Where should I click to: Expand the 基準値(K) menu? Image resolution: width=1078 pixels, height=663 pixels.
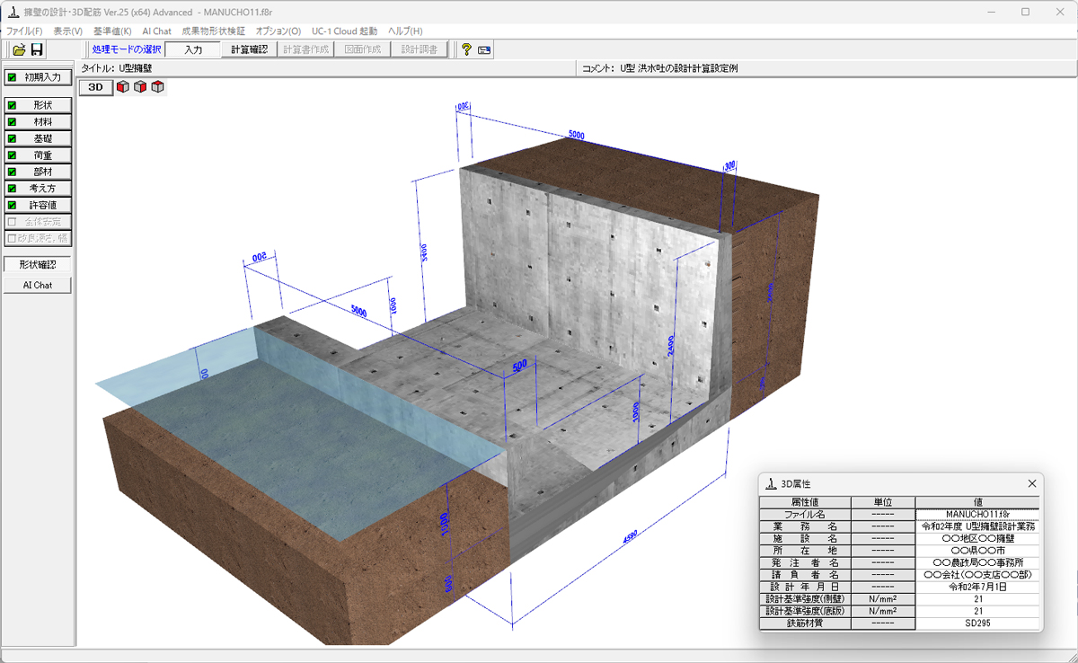pyautogui.click(x=112, y=31)
